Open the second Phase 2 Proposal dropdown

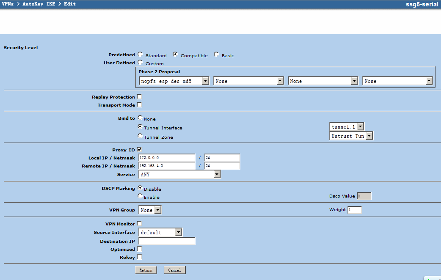click(x=248, y=81)
